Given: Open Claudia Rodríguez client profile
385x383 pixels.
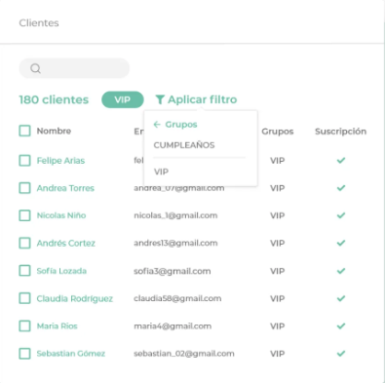Looking at the screenshot, I should point(74,298).
